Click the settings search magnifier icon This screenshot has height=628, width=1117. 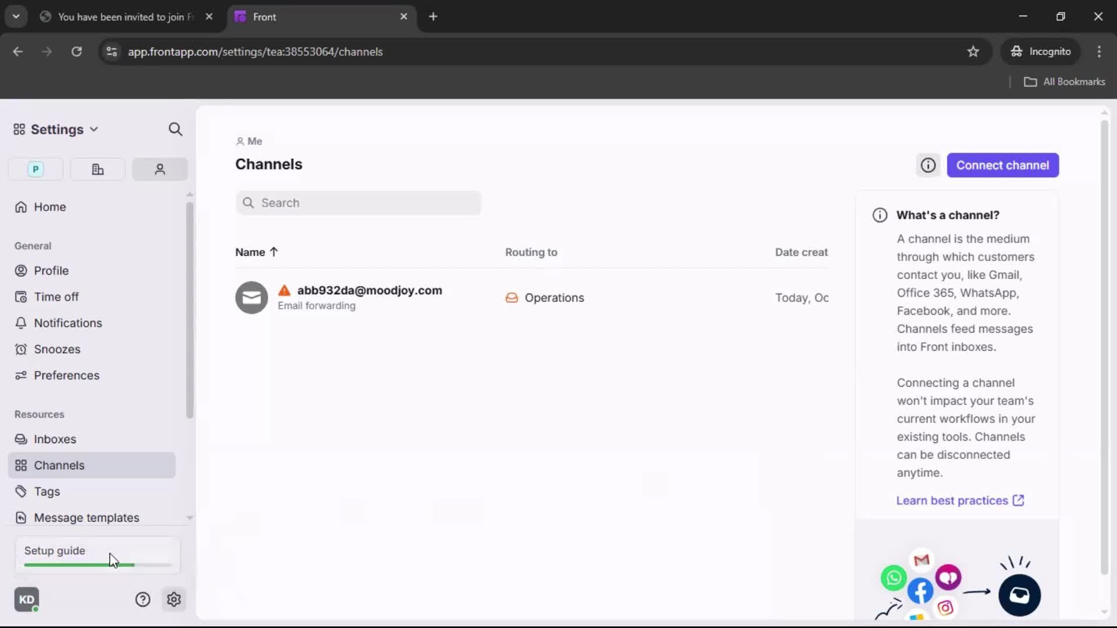175,129
